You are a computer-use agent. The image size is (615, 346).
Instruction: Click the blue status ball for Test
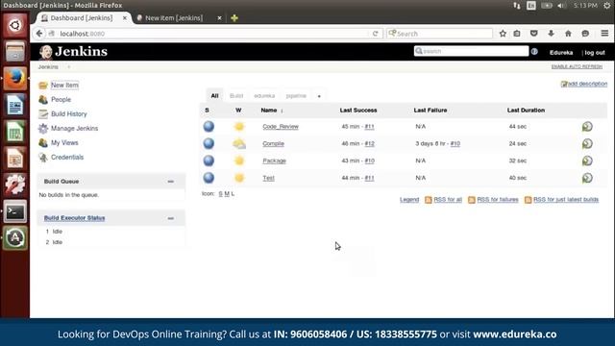point(209,178)
